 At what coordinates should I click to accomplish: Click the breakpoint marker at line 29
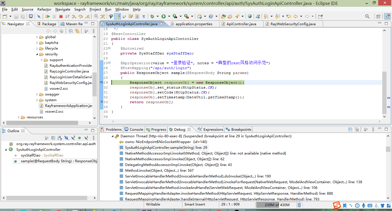point(101,83)
